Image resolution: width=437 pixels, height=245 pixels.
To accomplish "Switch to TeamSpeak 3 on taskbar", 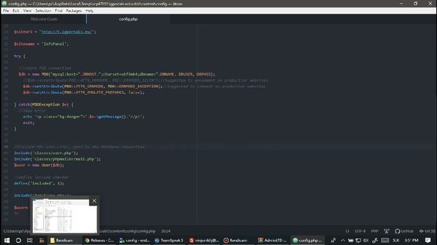I will 169,240.
